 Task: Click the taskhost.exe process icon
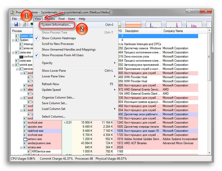25,131
